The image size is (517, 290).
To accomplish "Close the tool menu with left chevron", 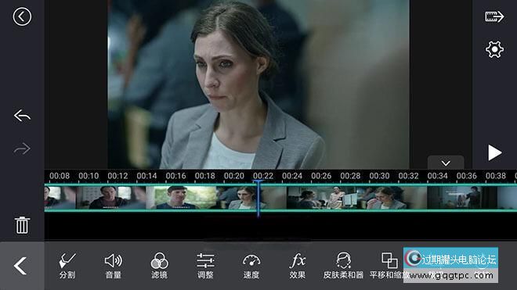I will 20,266.
